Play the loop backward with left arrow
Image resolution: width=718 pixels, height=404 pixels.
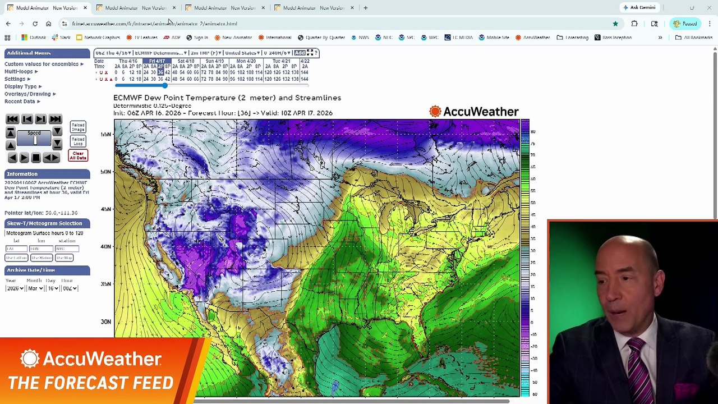pos(12,158)
